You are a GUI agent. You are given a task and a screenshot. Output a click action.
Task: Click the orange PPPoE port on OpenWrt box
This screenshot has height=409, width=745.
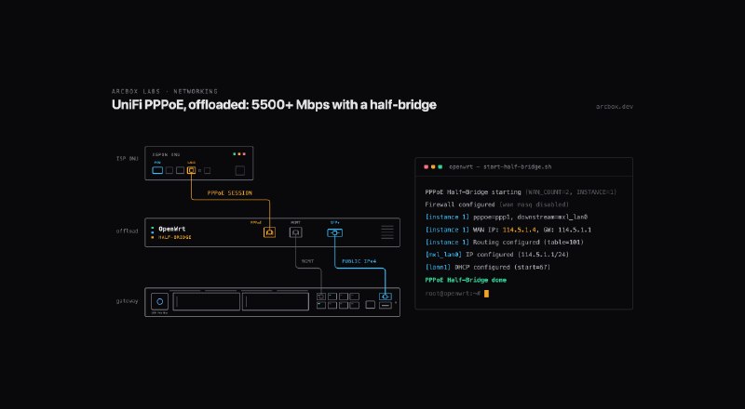click(269, 232)
